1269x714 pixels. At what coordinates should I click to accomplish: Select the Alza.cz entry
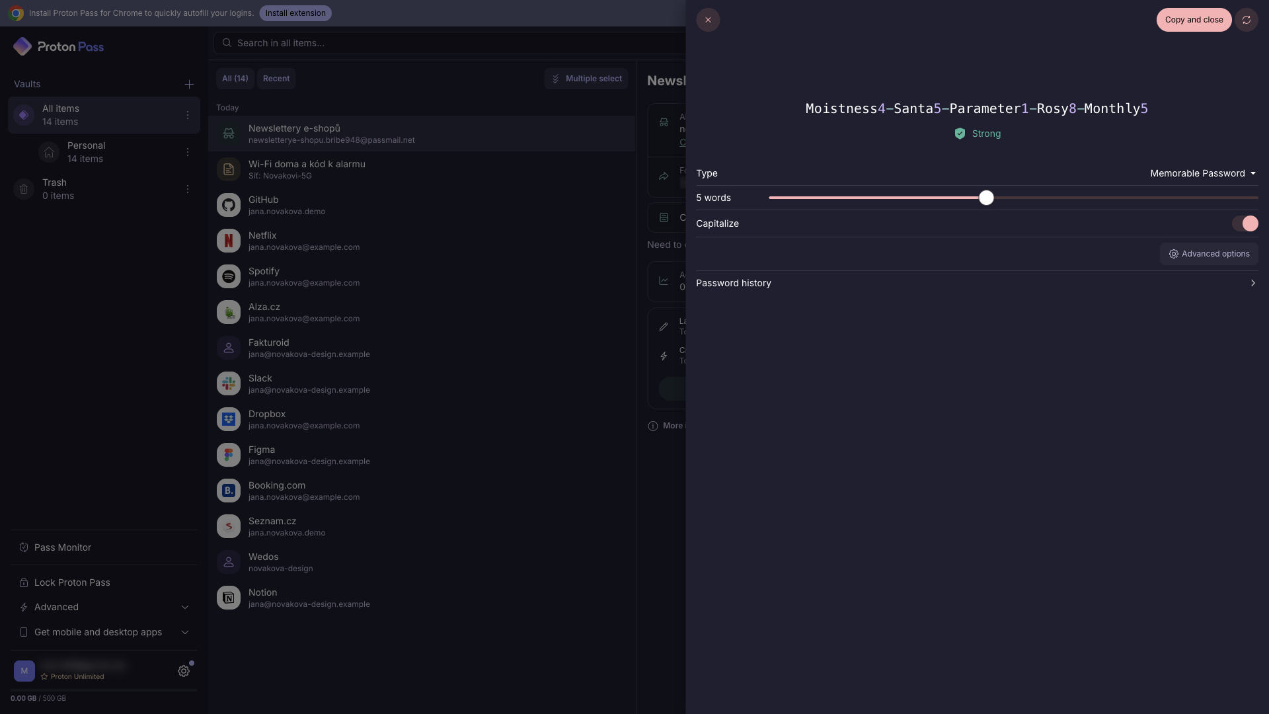point(422,312)
